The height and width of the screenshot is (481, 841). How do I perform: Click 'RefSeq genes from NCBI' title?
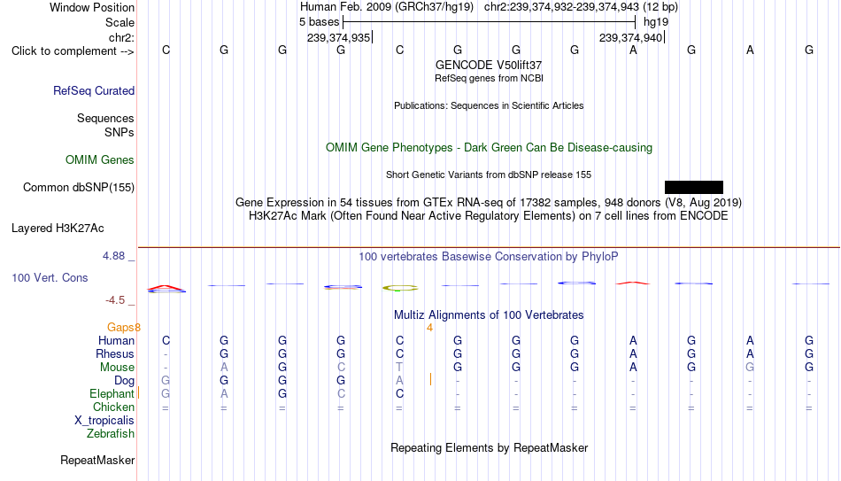point(489,78)
